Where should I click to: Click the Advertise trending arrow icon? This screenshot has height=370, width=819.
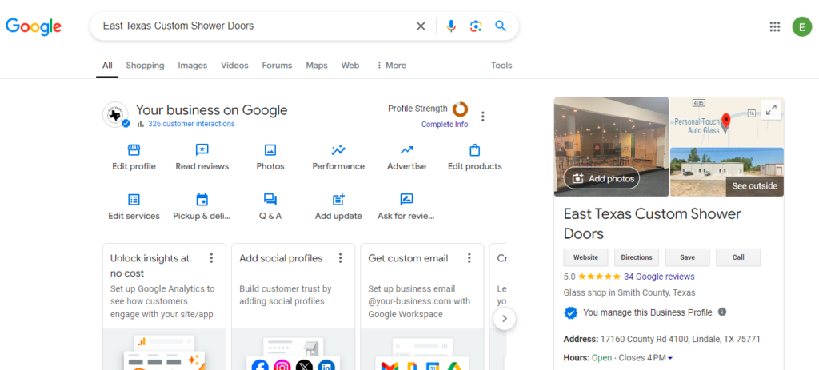coord(406,150)
